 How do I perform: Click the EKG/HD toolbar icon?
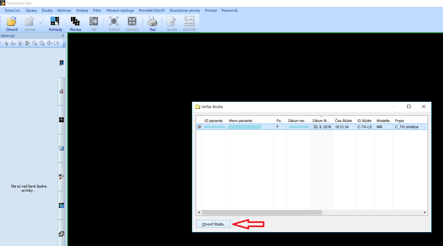(189, 22)
